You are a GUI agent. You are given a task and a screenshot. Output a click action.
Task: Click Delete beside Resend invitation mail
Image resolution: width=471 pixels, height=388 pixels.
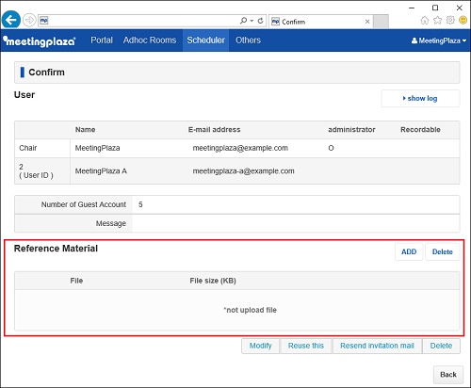(x=441, y=346)
